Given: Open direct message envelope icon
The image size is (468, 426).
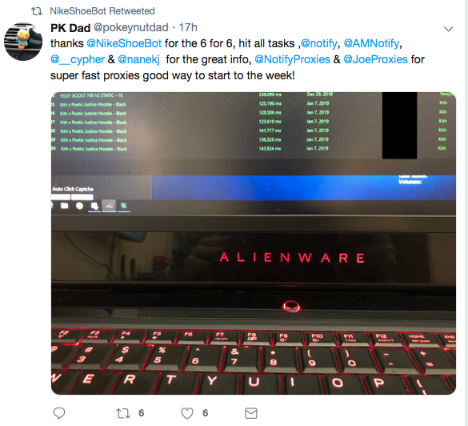Looking at the screenshot, I should pyautogui.click(x=251, y=413).
